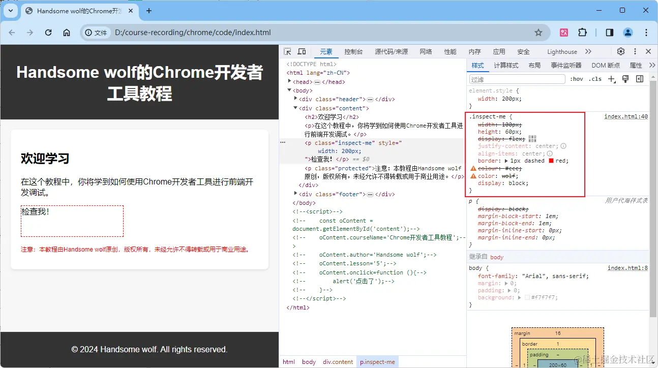This screenshot has height=368, width=658.
Task: Close the DevTools panel
Action: point(648,51)
